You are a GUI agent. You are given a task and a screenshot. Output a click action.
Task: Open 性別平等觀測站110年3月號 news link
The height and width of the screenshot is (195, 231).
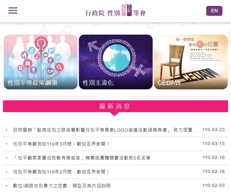pos(61,144)
